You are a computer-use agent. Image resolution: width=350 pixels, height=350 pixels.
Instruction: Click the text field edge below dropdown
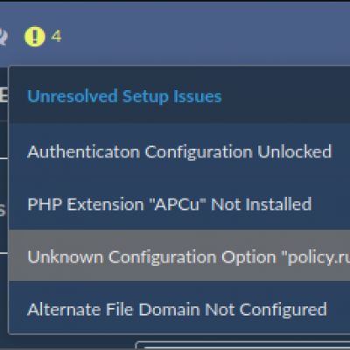click(x=243, y=346)
